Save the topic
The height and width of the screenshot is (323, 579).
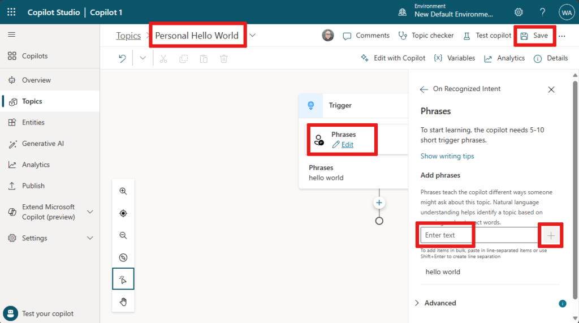[534, 36]
